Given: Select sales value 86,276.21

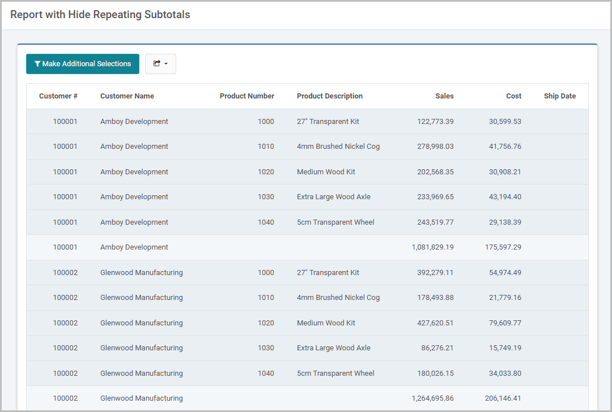Looking at the screenshot, I should point(437,347).
